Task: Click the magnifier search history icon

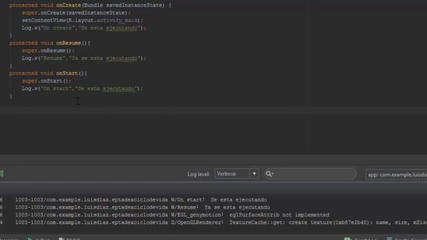Action: click(x=270, y=173)
